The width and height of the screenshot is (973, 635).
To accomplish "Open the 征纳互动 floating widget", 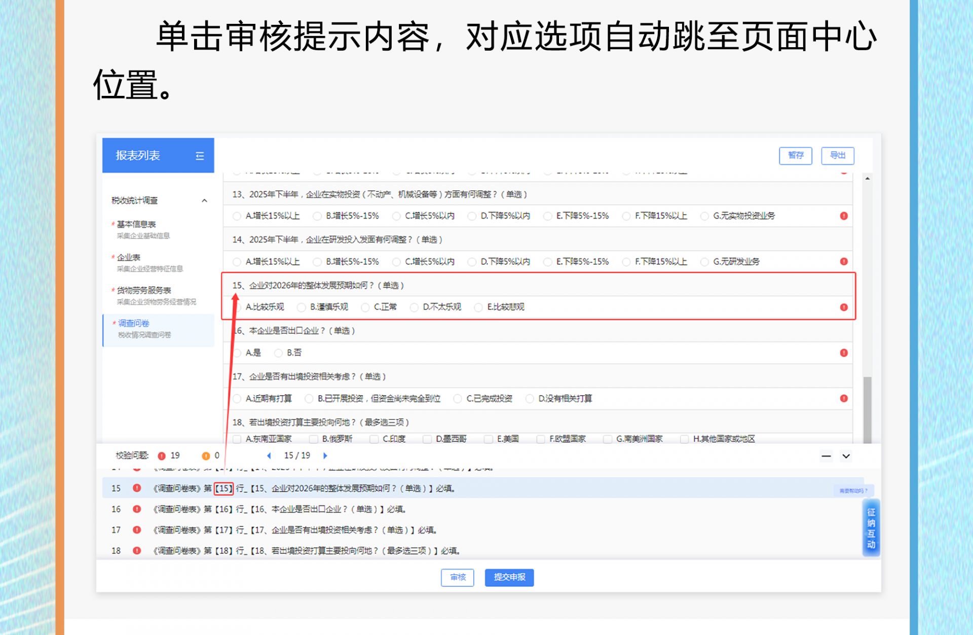I will click(x=871, y=528).
